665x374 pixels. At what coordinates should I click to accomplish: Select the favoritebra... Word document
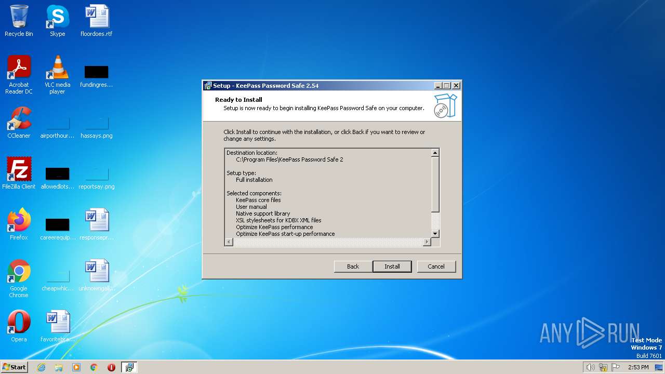click(57, 326)
